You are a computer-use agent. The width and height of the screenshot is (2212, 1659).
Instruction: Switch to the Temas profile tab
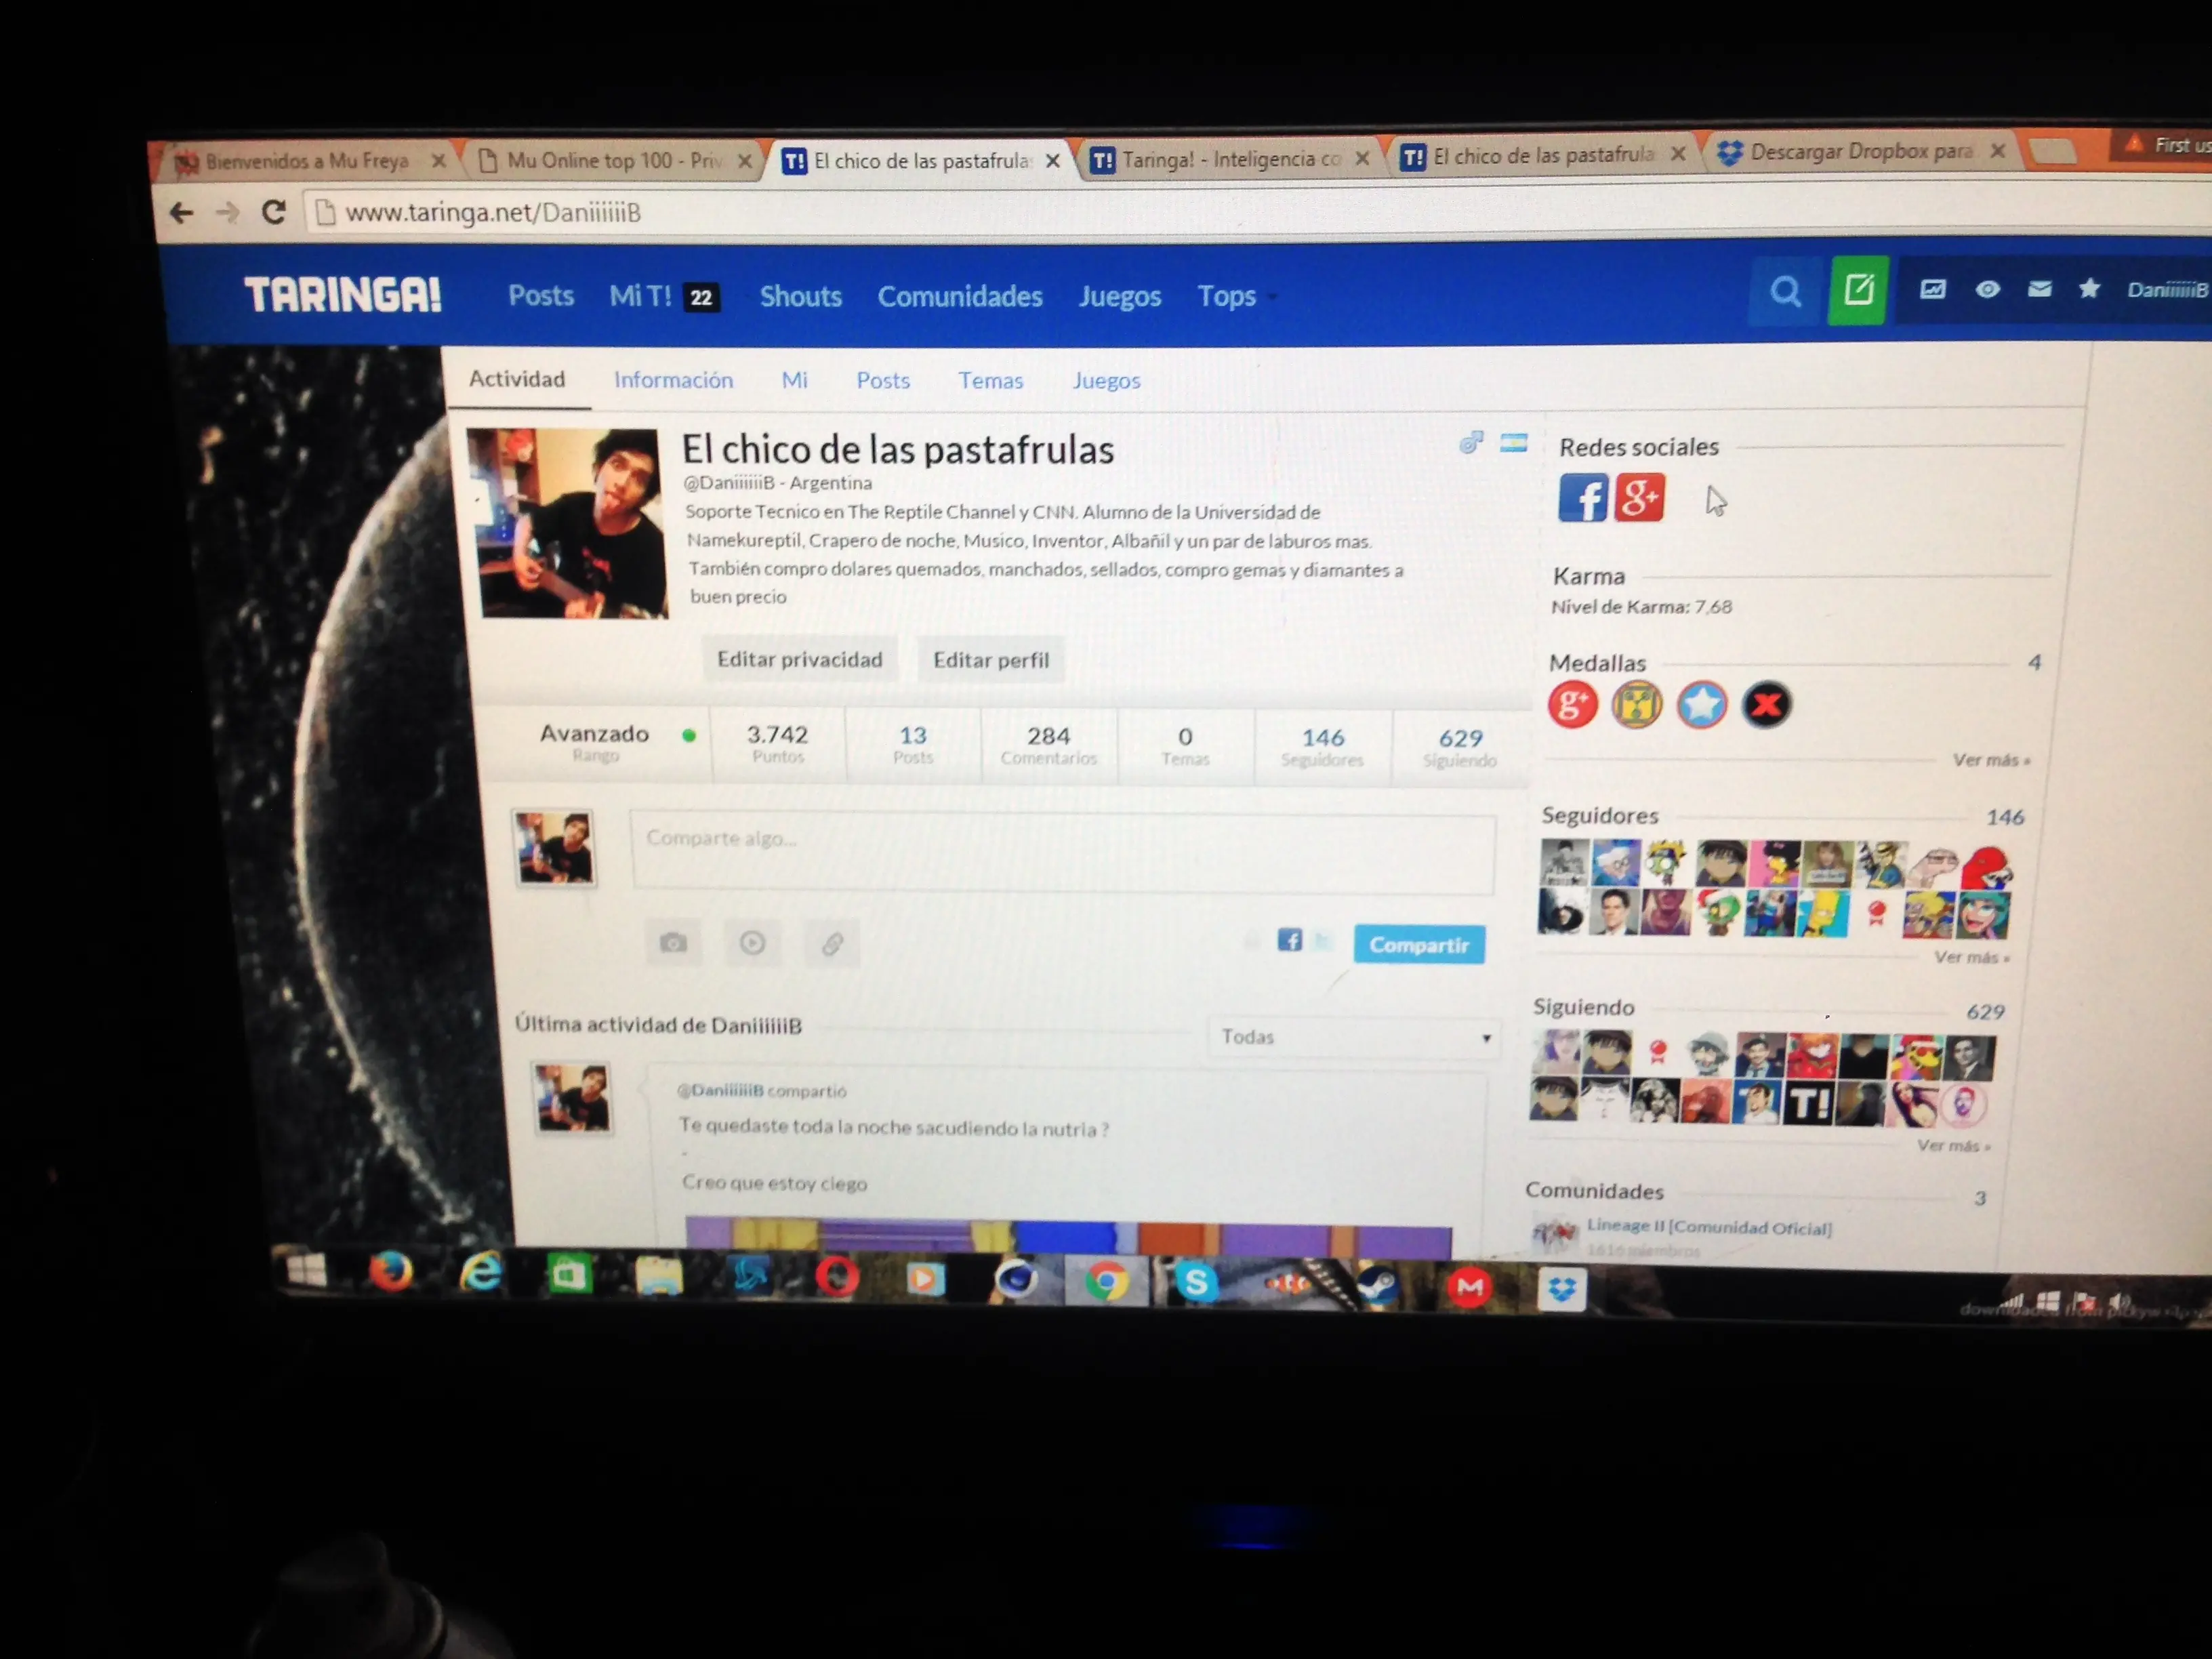990,381
